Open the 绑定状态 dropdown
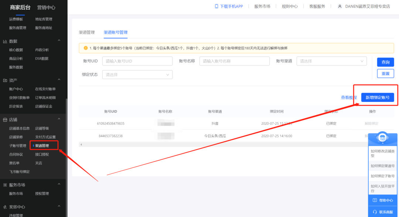This screenshot has width=399, height=217. tap(137, 74)
